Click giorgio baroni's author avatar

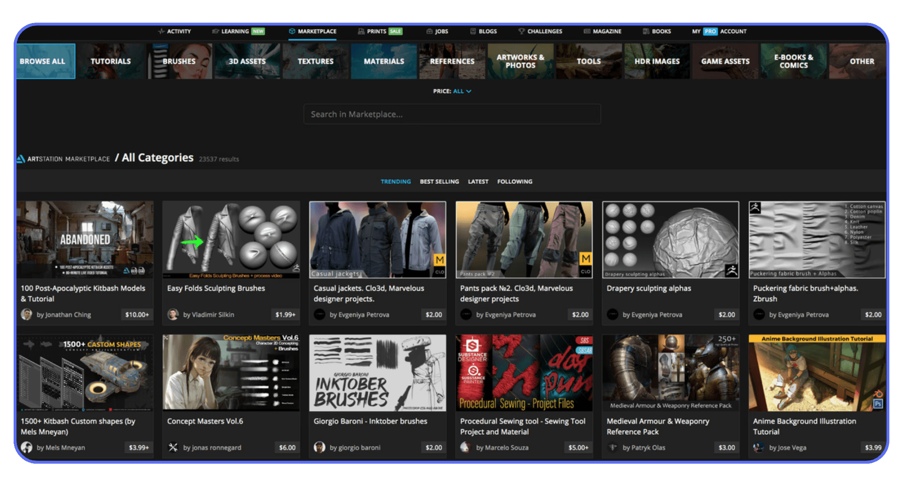point(319,447)
